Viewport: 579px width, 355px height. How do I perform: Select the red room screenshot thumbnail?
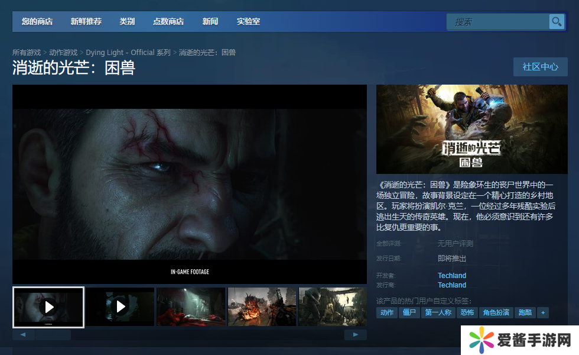point(191,306)
